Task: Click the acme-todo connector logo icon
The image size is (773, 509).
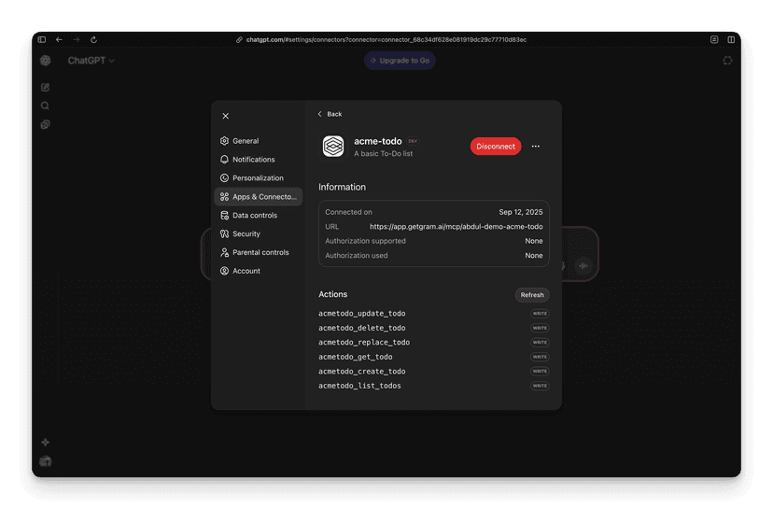Action: point(333,147)
